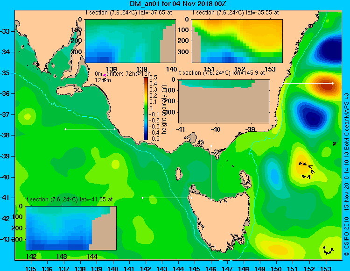Click the 146 longitude axis label
The image size is (350, 271).
[211, 269]
